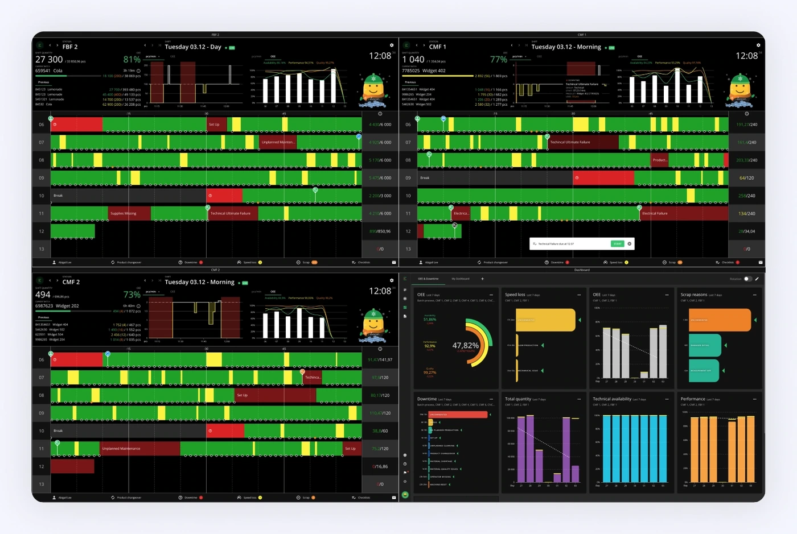797x534 pixels.
Task: Click Set Up block in CMF 2 row 08
Action: click(x=276, y=395)
